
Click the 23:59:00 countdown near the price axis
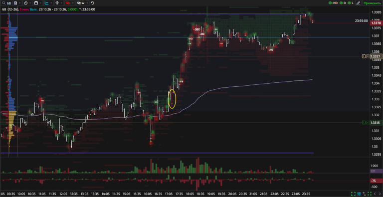click(x=361, y=21)
